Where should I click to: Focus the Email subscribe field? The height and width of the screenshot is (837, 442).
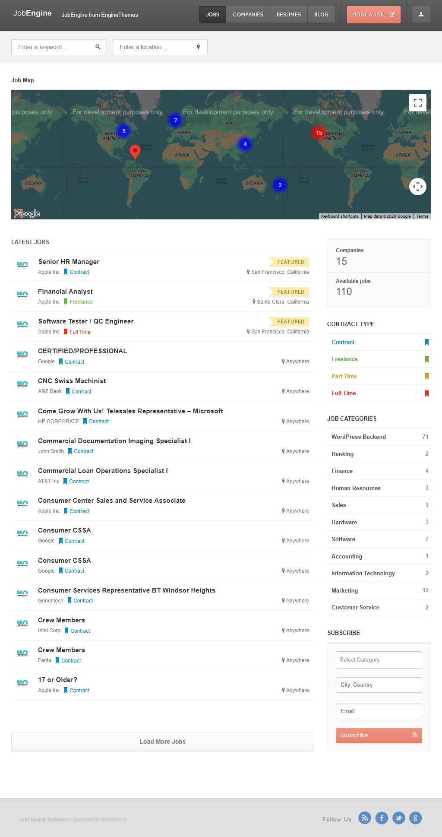[x=379, y=711]
